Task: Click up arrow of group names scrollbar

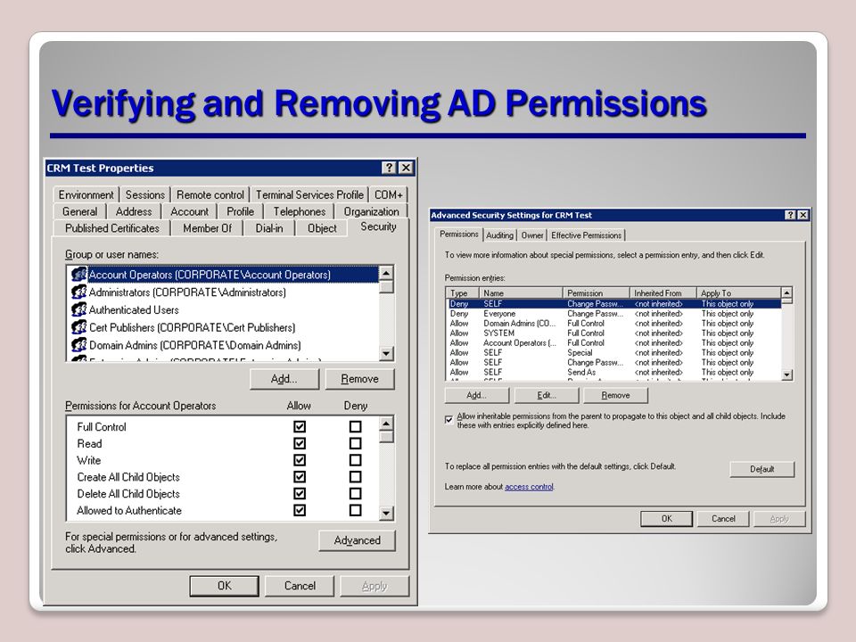Action: (x=386, y=273)
